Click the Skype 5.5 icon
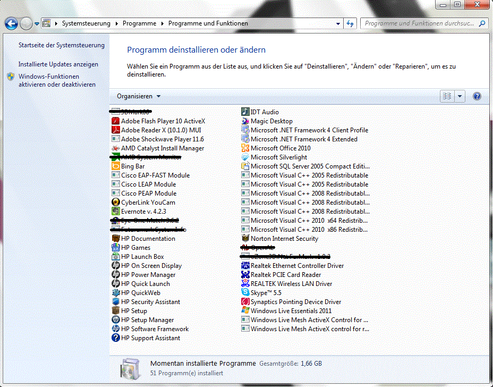 tap(245, 293)
